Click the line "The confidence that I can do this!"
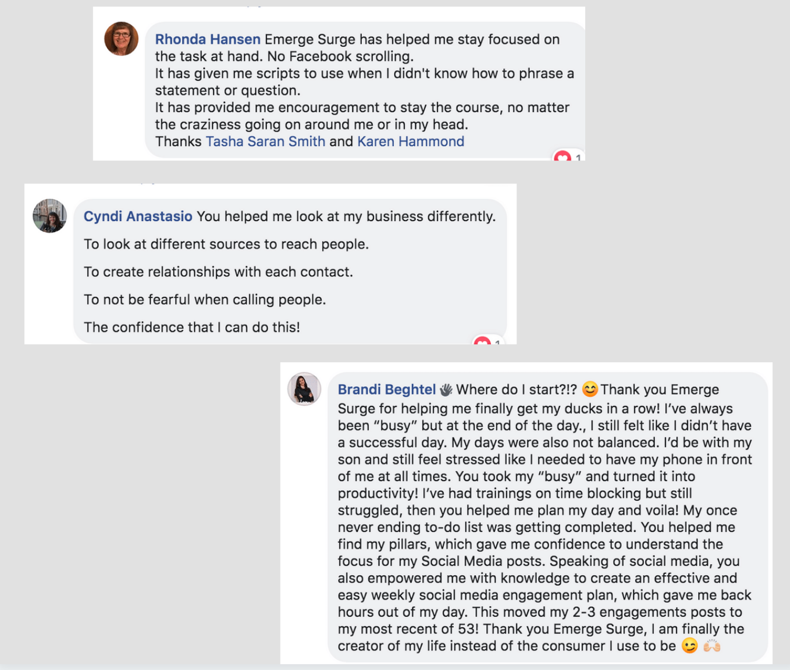The width and height of the screenshot is (790, 670). click(191, 327)
